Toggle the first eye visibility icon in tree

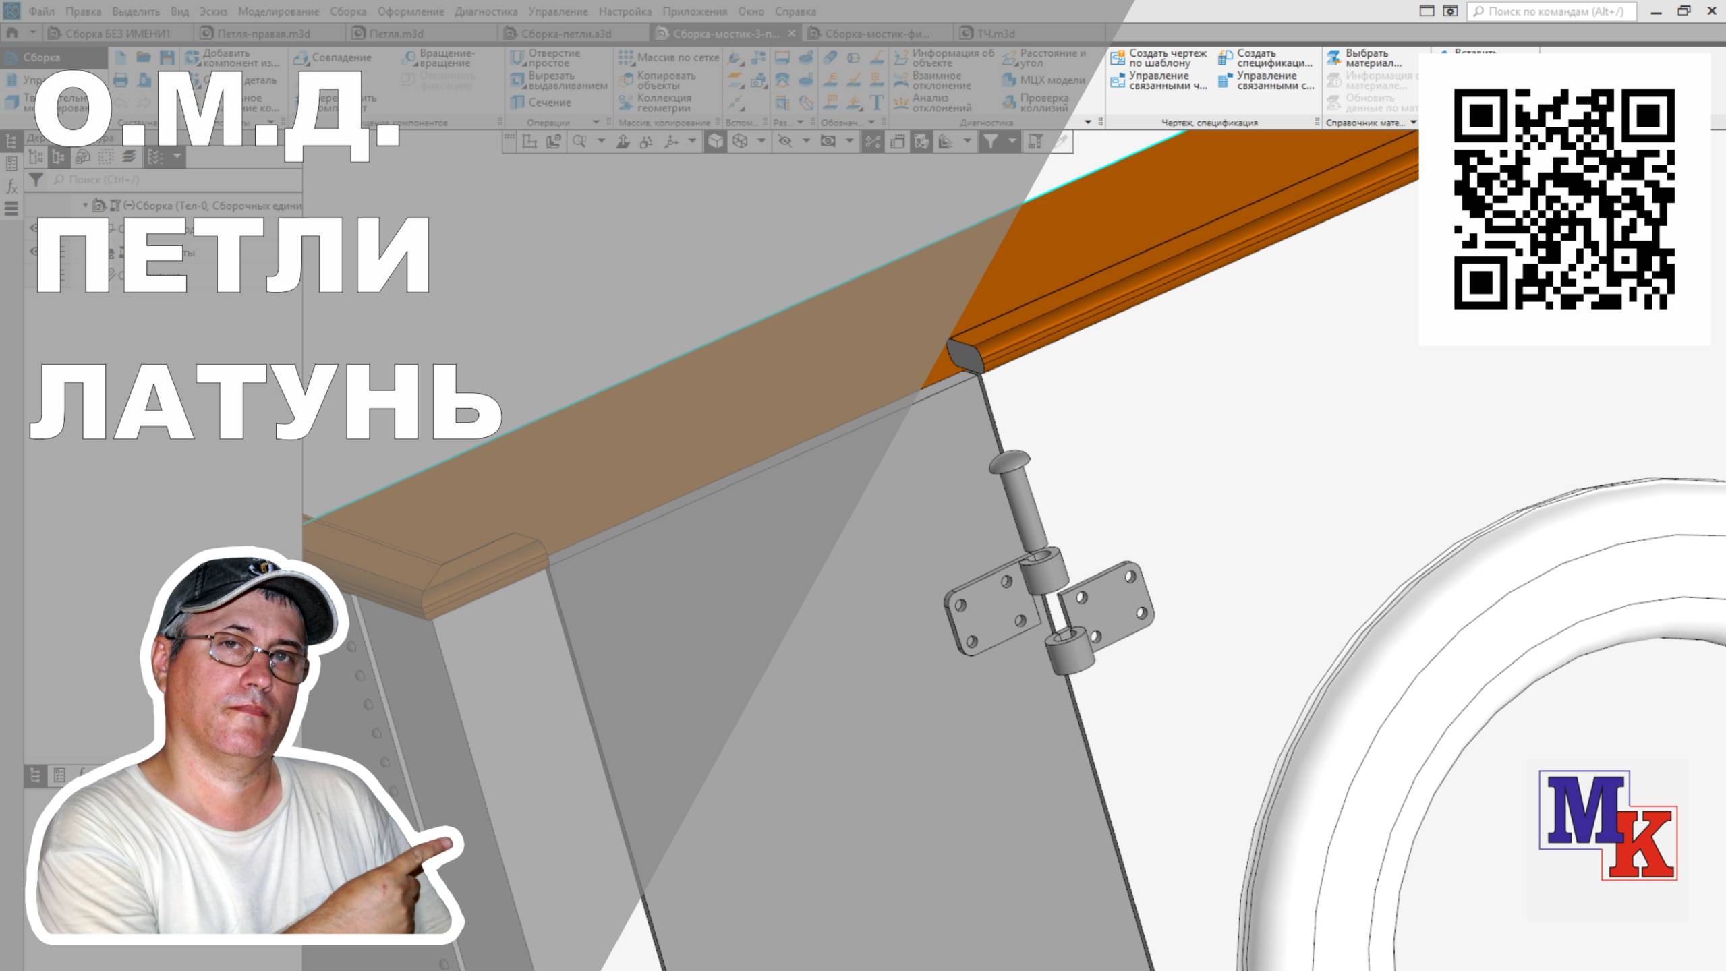pos(34,228)
